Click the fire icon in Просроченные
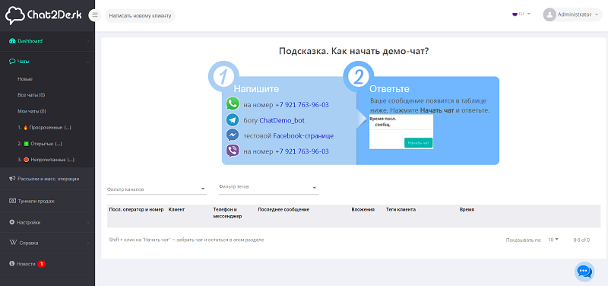The image size is (608, 286). [x=26, y=127]
